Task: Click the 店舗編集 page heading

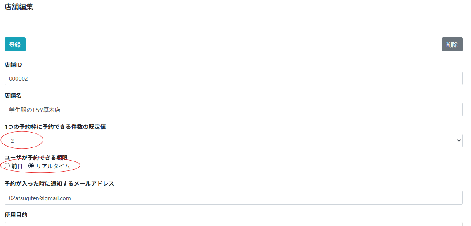Action: [19, 7]
